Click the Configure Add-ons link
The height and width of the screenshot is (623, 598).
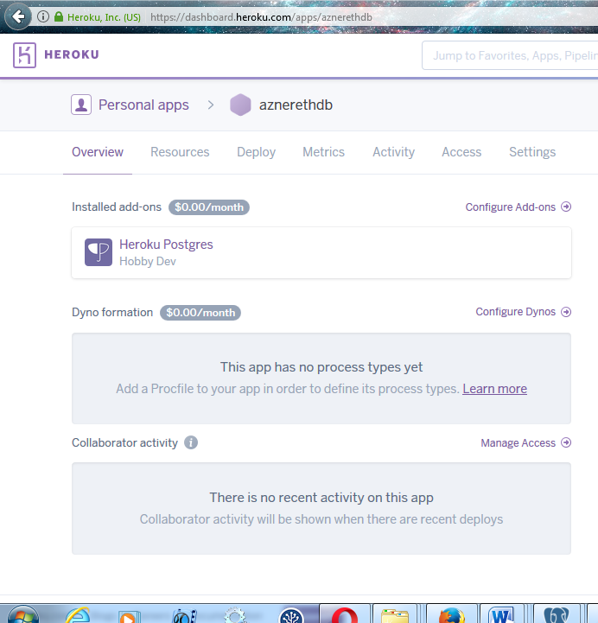click(x=510, y=207)
